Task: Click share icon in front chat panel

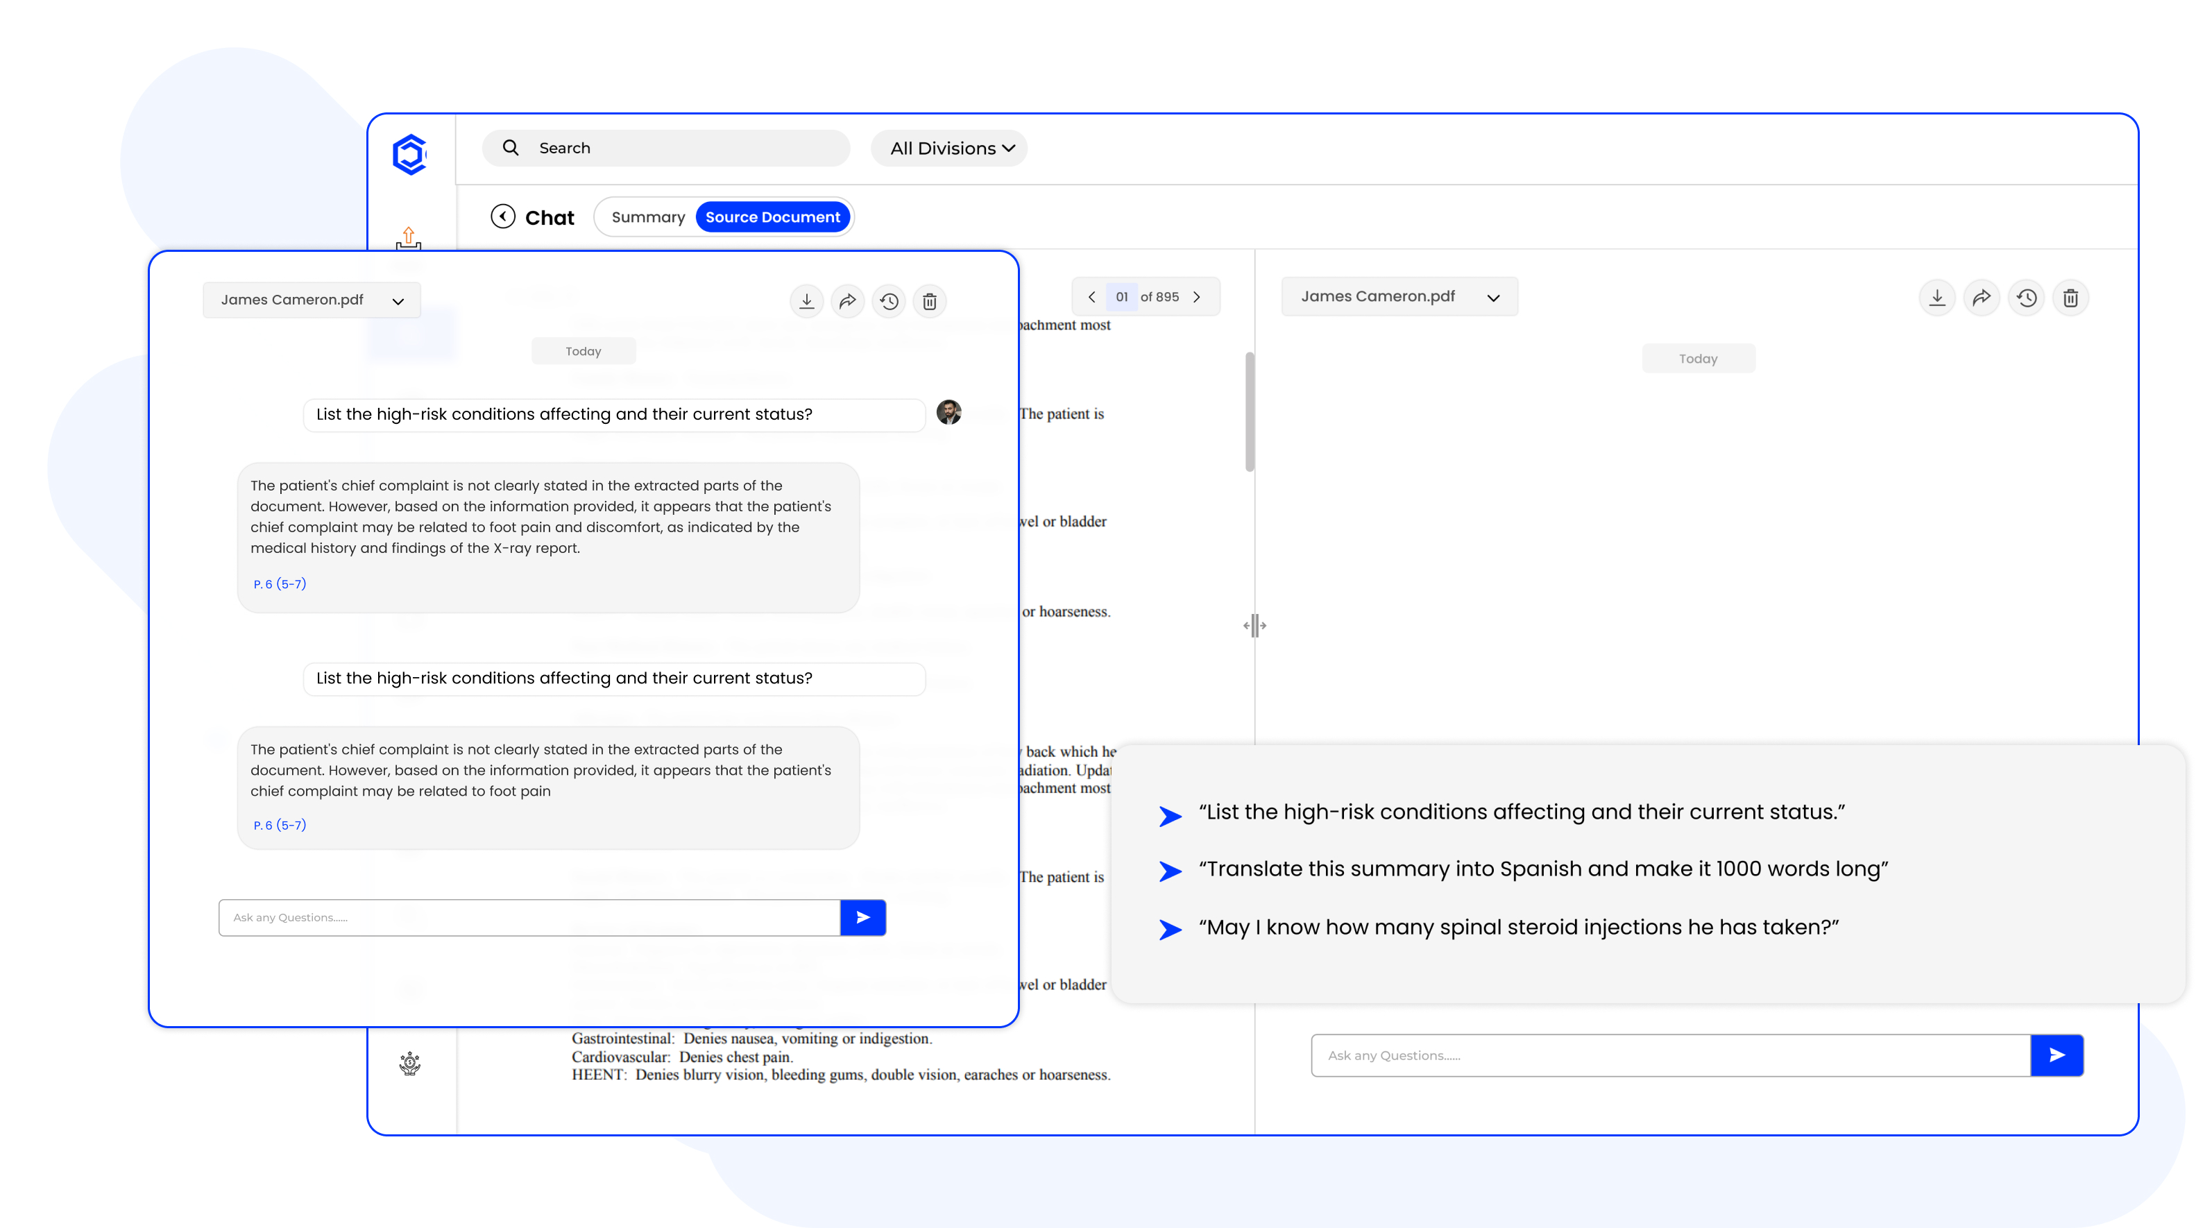Action: tap(847, 301)
